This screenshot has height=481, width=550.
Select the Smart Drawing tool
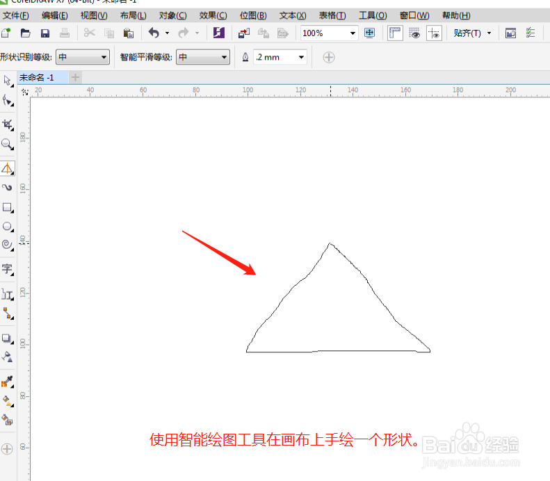(8, 169)
